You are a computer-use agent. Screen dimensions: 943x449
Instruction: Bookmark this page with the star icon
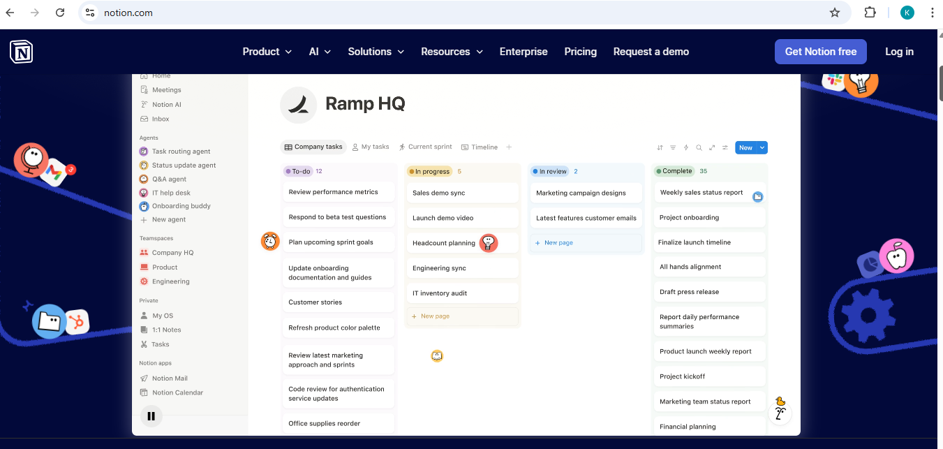coord(834,13)
